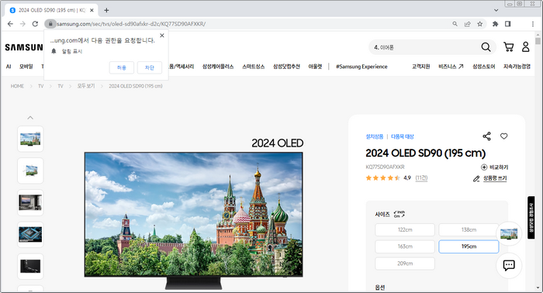
Task: Reload the Samsung page
Action: coord(35,24)
